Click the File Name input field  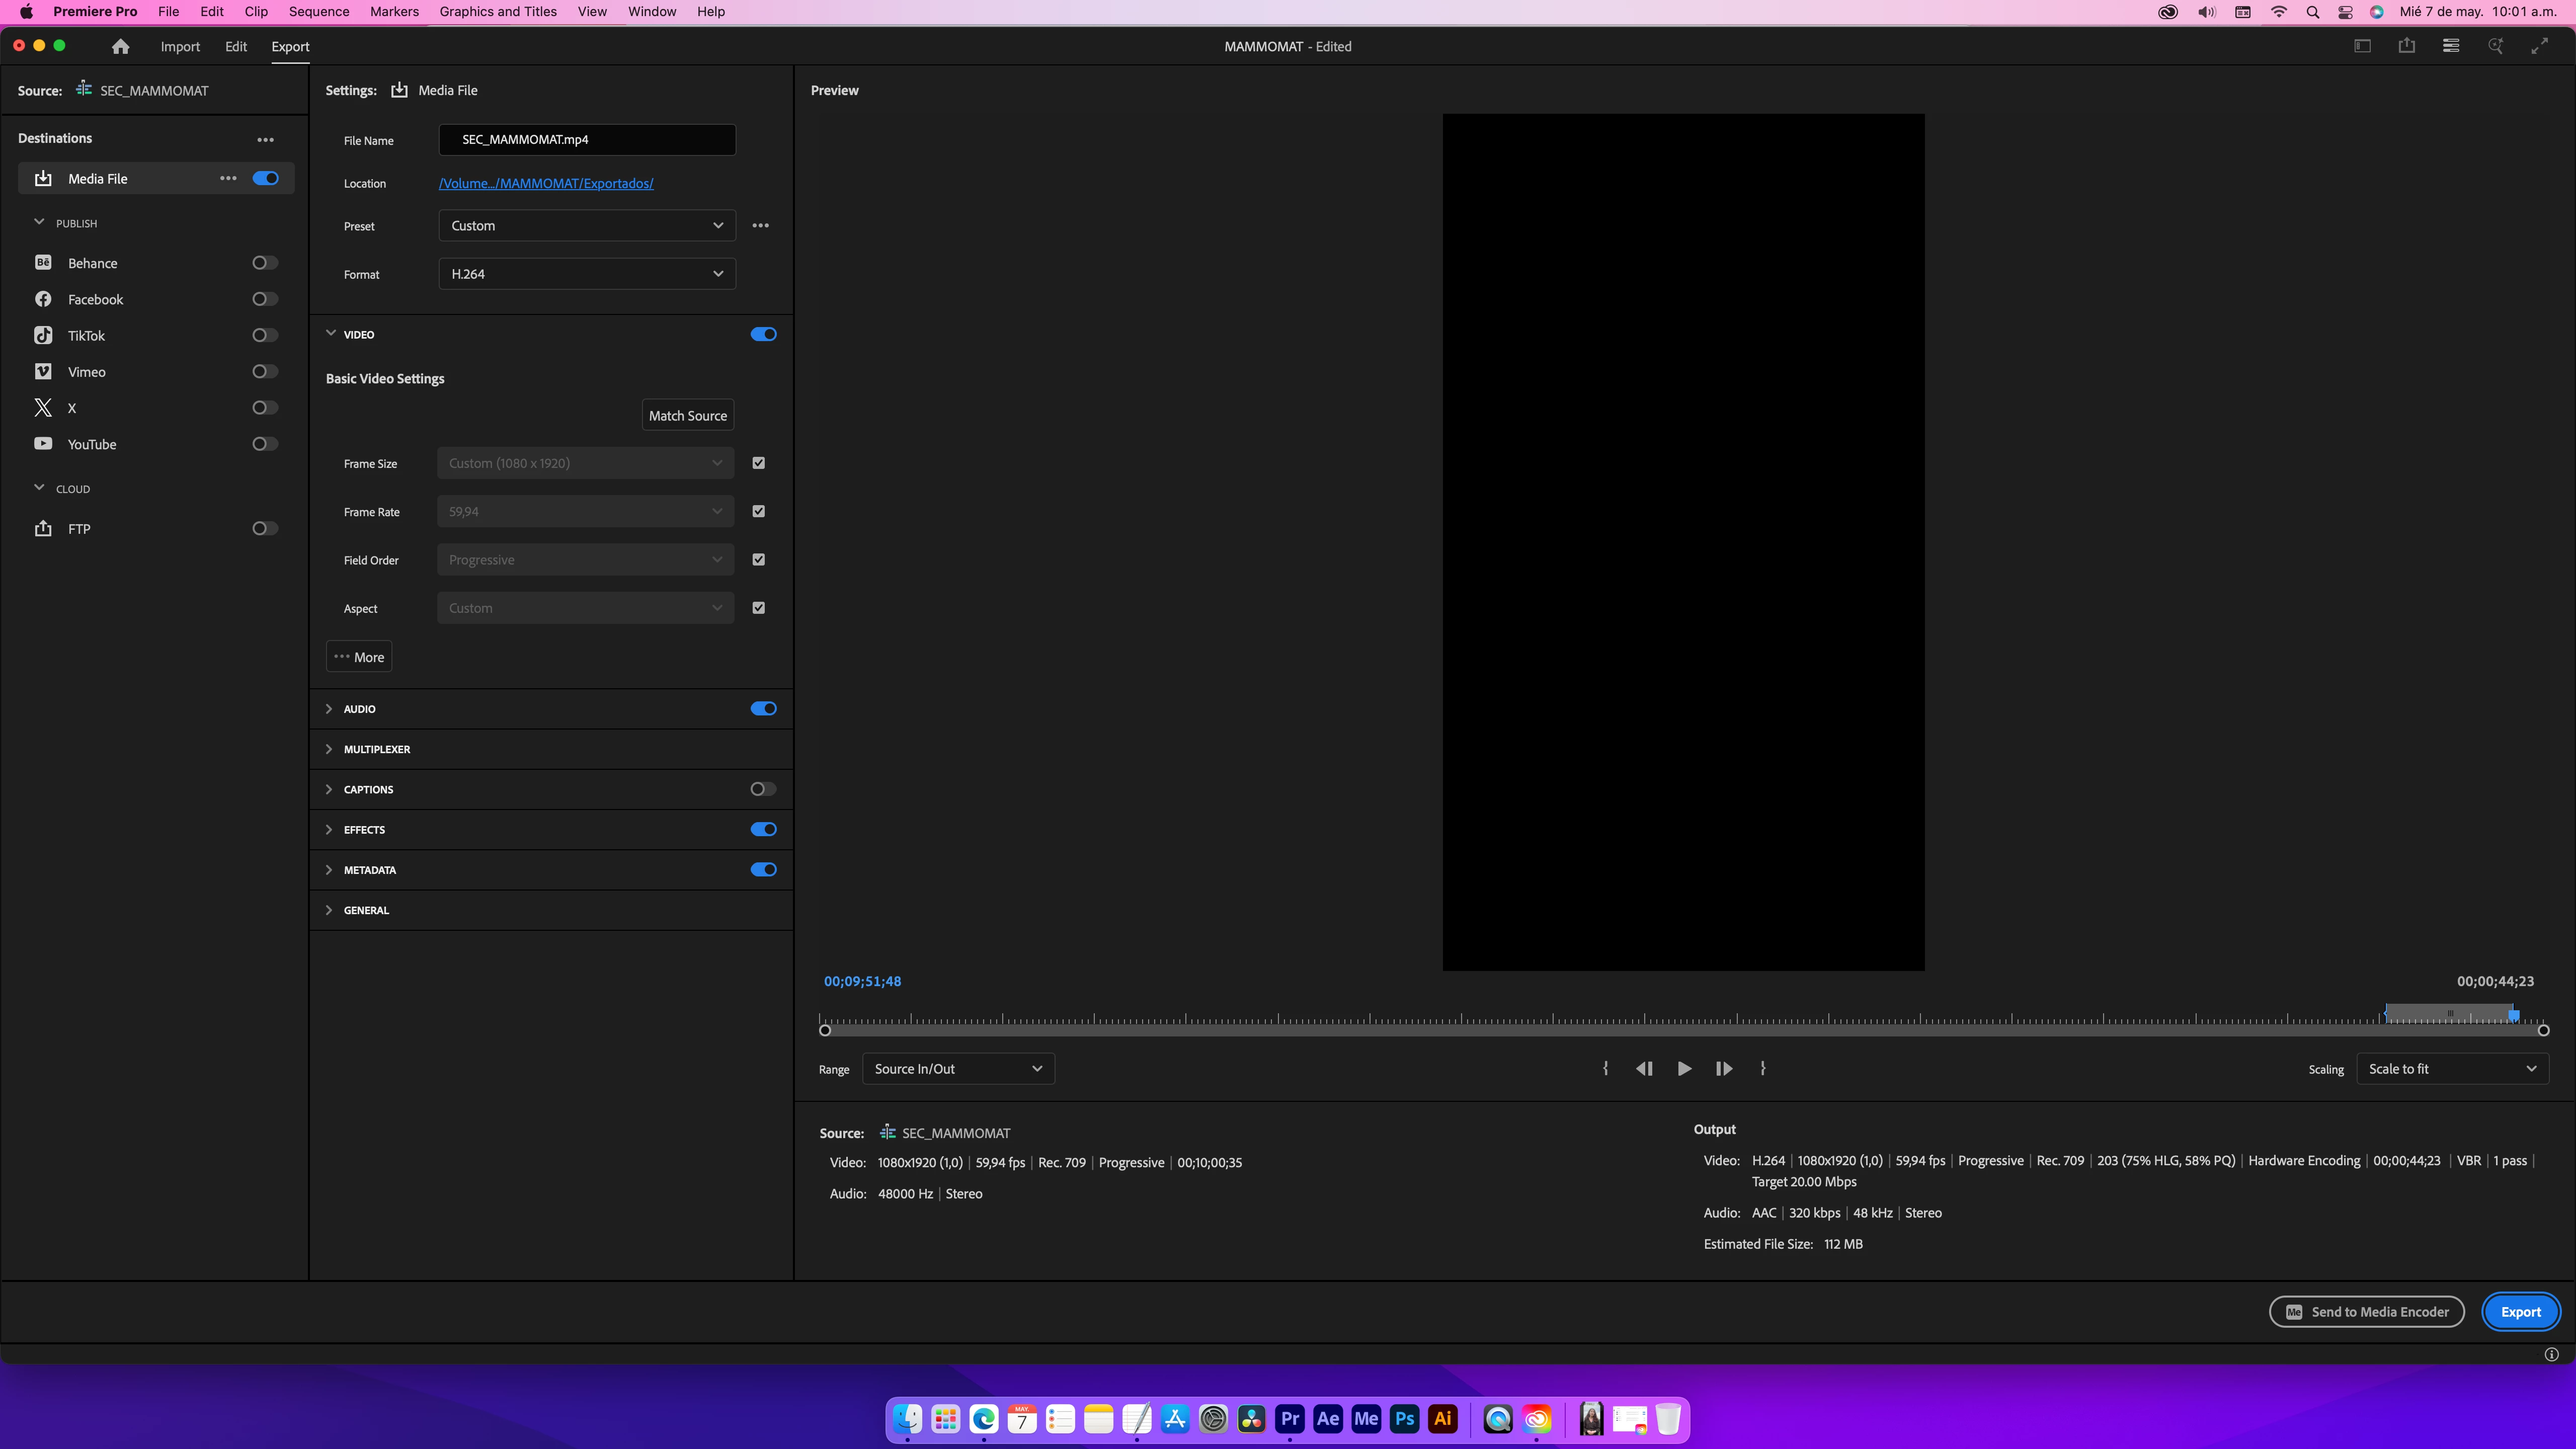pos(587,140)
